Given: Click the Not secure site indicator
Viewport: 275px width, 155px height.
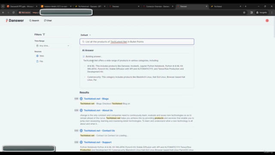Looking at the screenshot, I should tap(24, 12).
